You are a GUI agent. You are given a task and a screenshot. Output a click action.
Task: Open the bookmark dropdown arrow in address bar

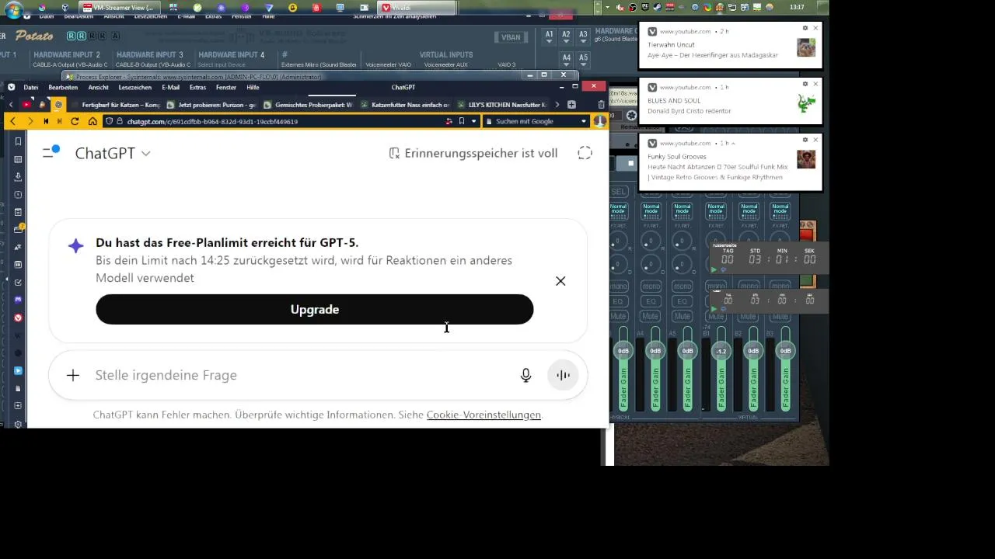pyautogui.click(x=473, y=121)
